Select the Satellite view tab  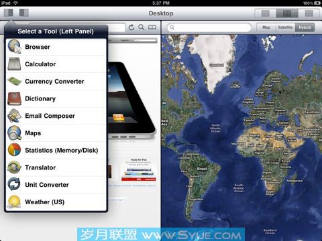(x=285, y=27)
